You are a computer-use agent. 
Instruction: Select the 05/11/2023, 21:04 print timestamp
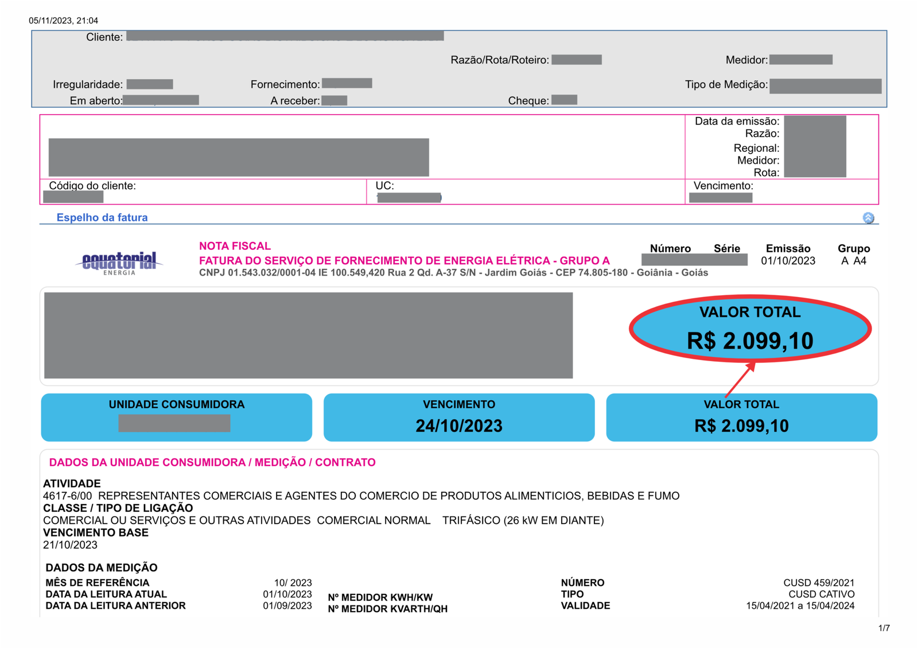point(63,21)
